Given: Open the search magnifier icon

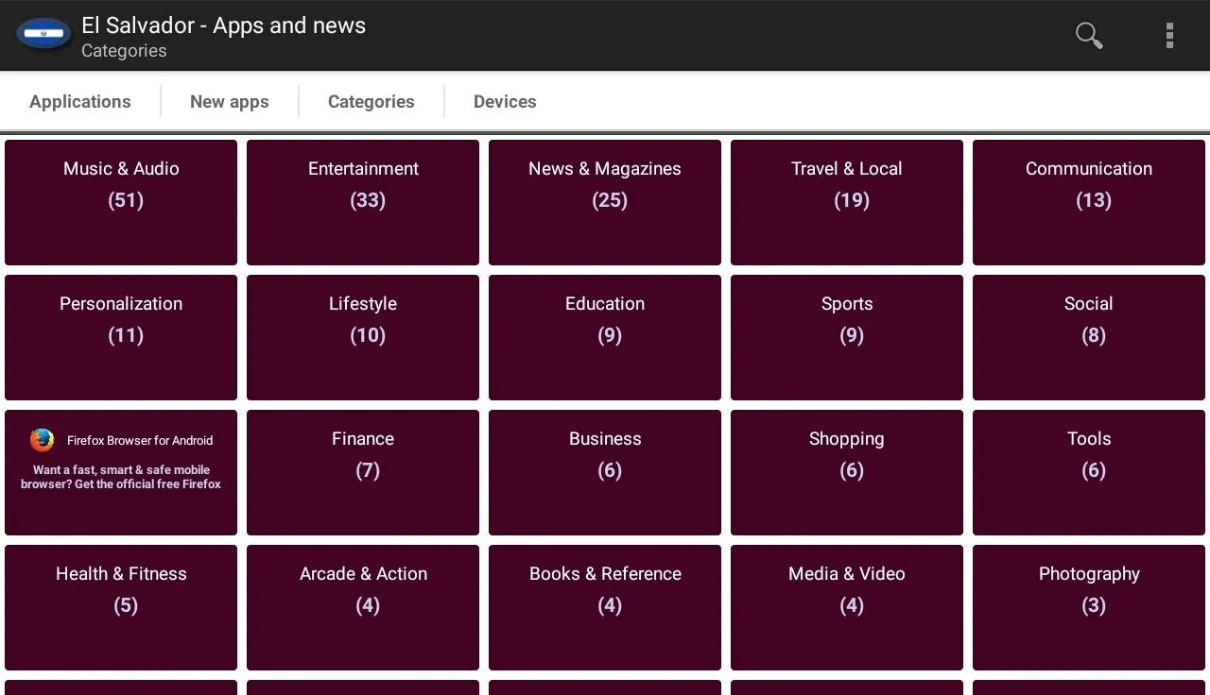Looking at the screenshot, I should 1089,35.
